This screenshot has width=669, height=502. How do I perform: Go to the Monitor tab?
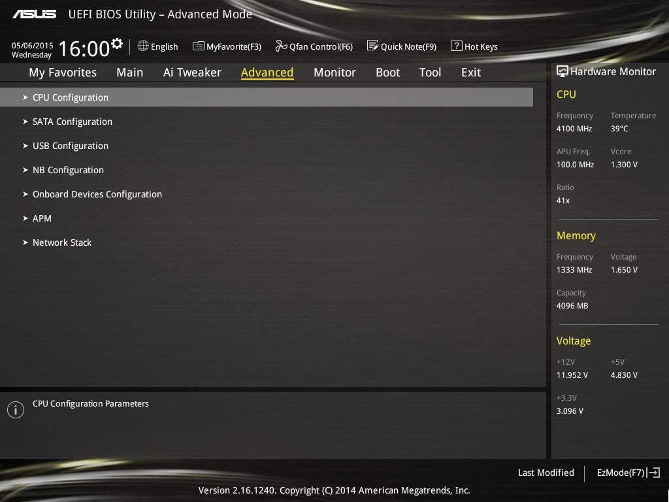334,73
